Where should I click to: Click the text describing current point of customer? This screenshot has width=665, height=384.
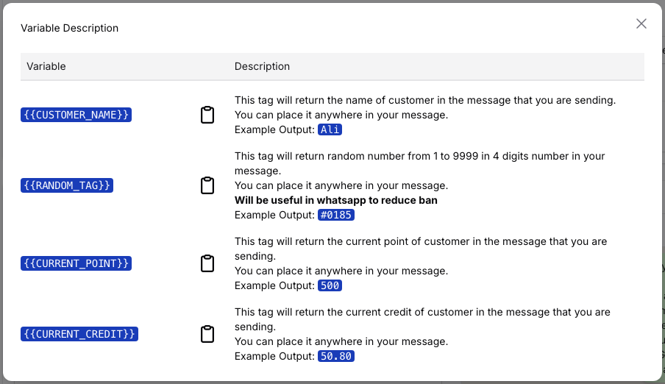[x=421, y=249]
